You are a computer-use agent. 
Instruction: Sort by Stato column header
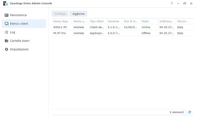click(x=149, y=21)
